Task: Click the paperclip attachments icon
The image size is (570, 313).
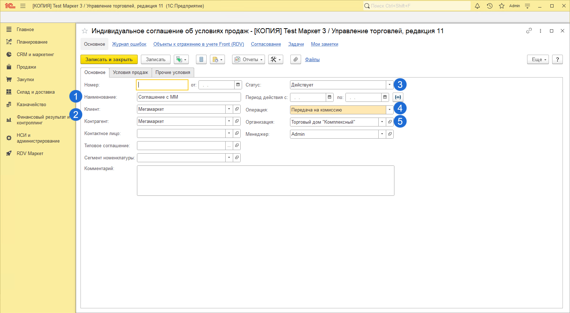Action: (295, 59)
